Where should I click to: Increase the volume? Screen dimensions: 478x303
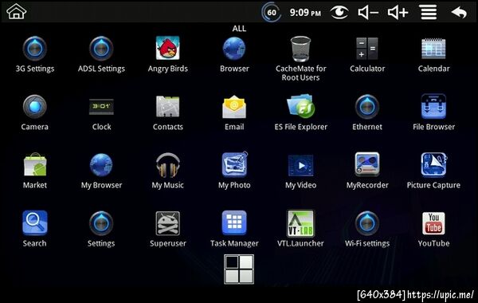point(398,13)
